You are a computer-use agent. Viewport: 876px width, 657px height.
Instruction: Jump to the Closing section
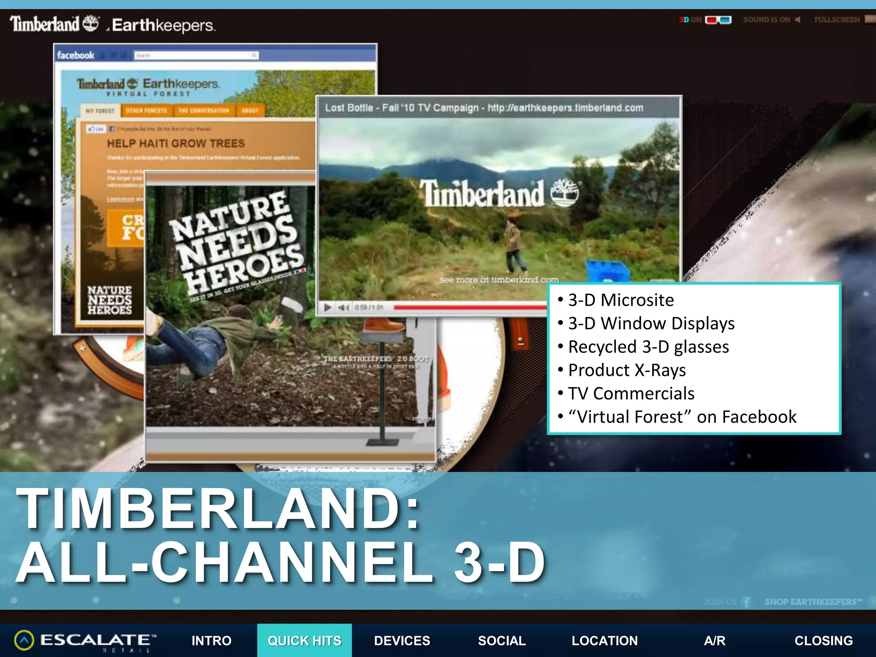click(823, 640)
